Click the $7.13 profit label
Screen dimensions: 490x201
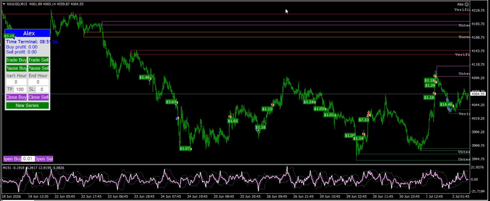364,120
